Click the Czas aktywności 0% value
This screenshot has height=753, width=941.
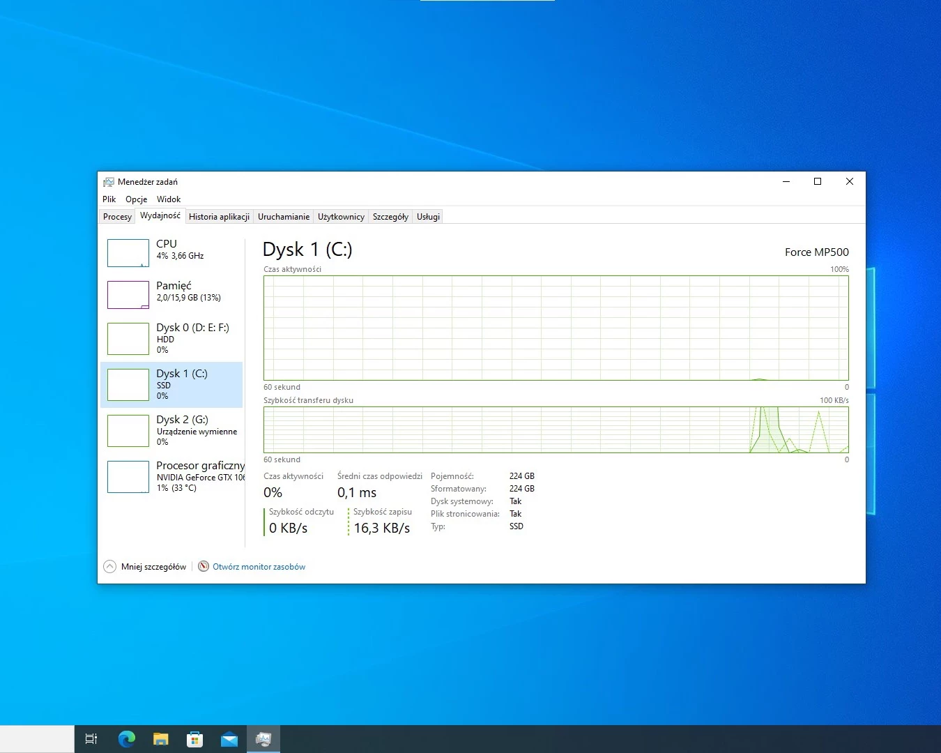point(273,493)
